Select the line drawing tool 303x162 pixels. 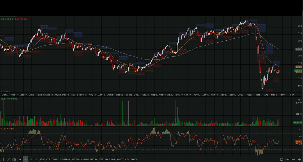8,159
